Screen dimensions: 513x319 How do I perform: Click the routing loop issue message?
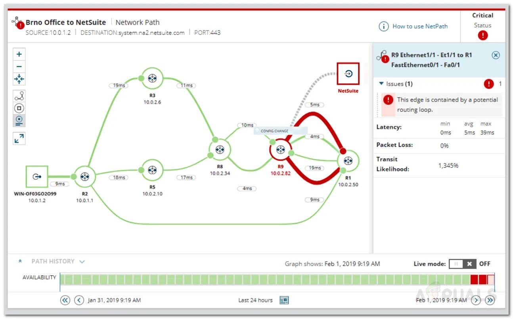pos(448,105)
